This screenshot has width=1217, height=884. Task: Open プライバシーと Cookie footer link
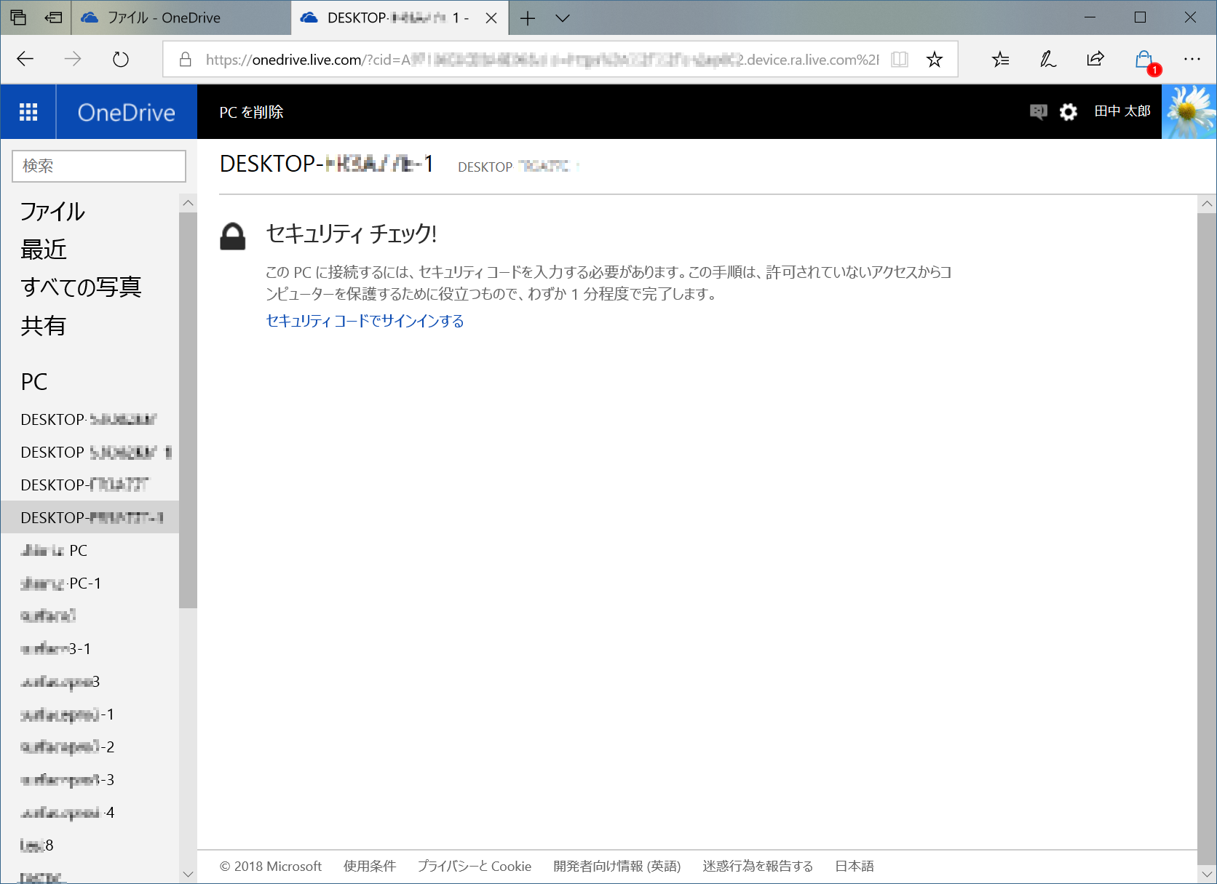coord(474,866)
